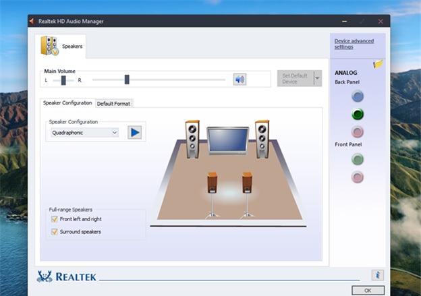Test the front right speaker image
This screenshot has height=296, width=421.
[262, 140]
